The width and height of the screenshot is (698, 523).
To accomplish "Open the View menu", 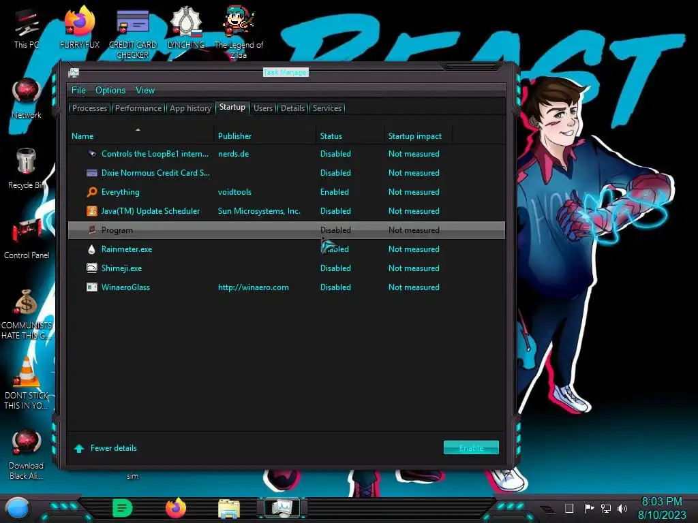I will pos(145,91).
